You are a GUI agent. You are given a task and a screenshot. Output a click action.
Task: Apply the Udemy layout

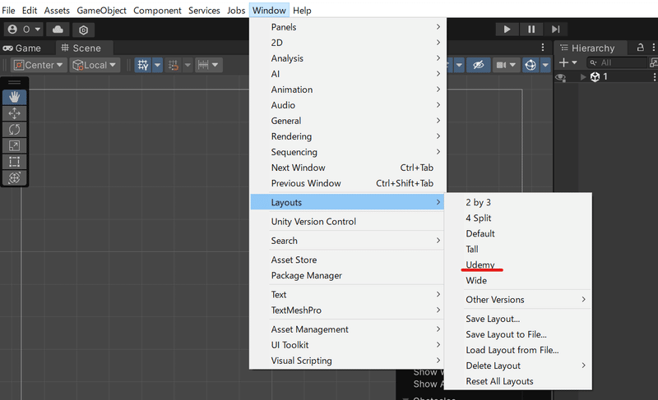point(518,265)
